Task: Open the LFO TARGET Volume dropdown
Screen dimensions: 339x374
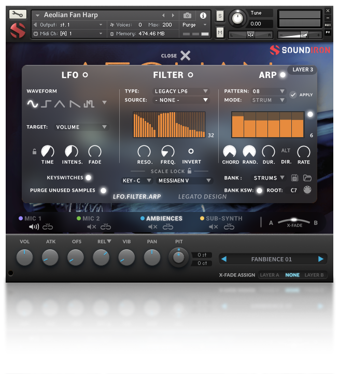Action: coord(81,127)
